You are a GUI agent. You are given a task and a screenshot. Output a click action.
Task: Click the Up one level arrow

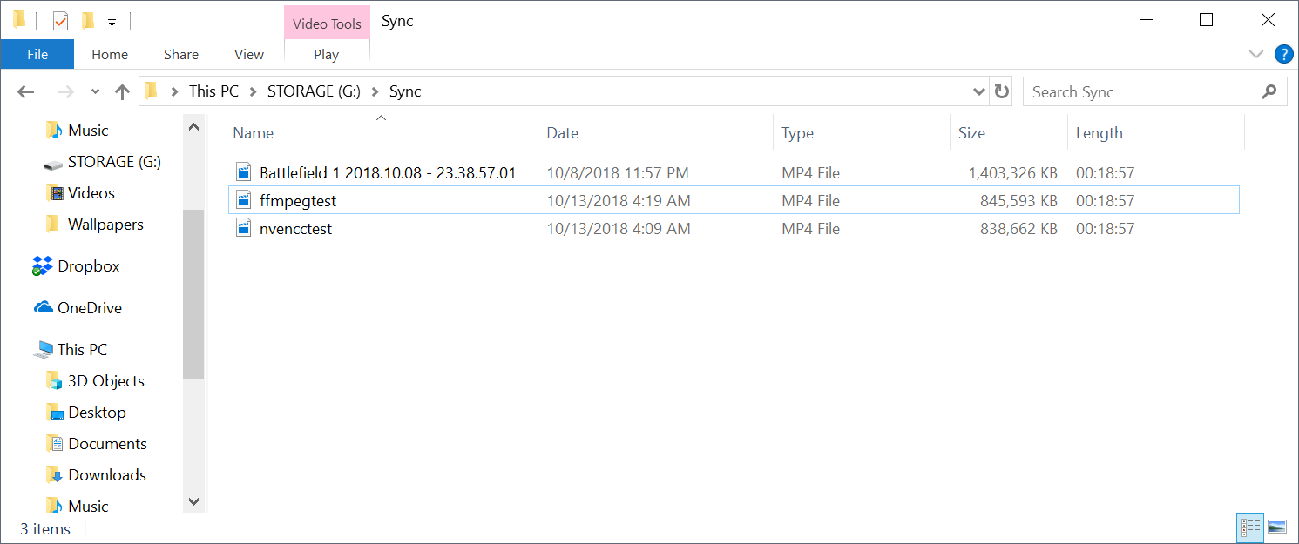[x=122, y=91]
